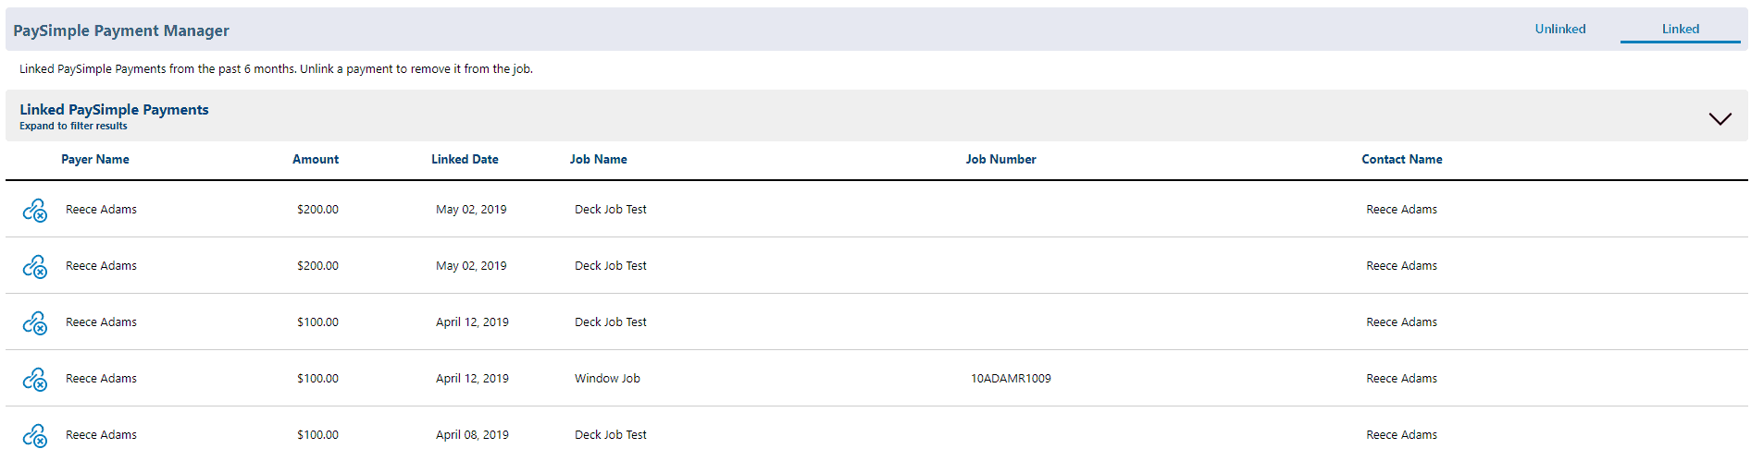This screenshot has height=461, width=1751.
Task: Select job number 10ADAMR1009
Action: 1011,378
